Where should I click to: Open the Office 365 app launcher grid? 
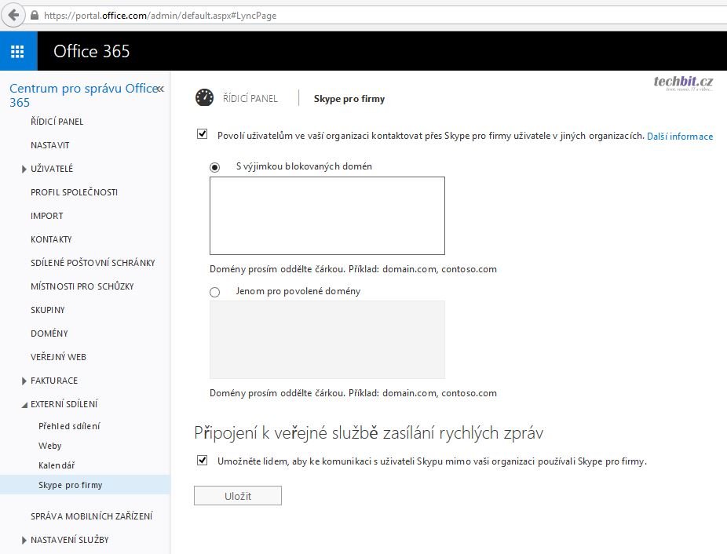[x=17, y=52]
